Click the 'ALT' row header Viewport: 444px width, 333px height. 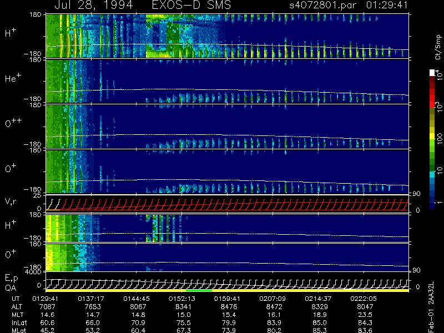pyautogui.click(x=17, y=307)
